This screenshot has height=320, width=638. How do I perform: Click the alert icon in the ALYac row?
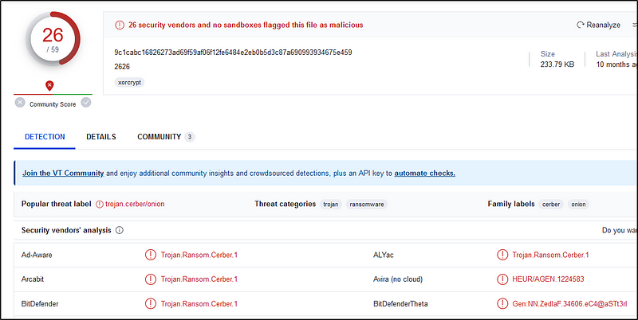point(502,255)
